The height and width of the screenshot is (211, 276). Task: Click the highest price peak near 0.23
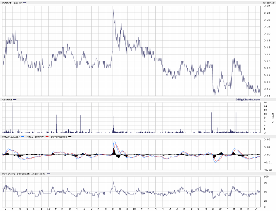(x=113, y=10)
